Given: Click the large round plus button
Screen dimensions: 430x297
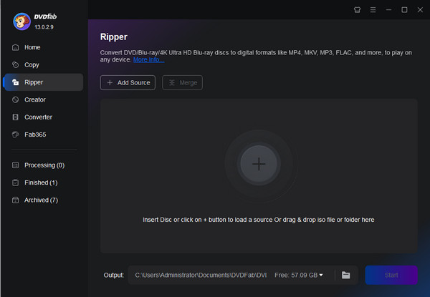Looking at the screenshot, I should pos(259,164).
